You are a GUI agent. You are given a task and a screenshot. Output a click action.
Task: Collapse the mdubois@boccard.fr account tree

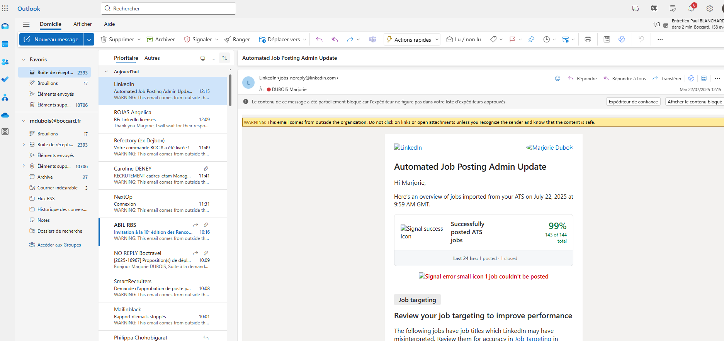click(24, 121)
